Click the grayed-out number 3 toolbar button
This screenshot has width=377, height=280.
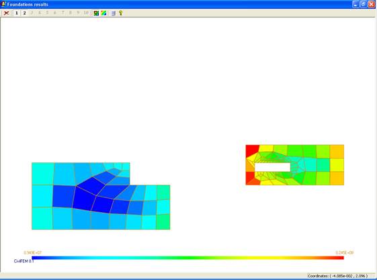click(x=32, y=13)
